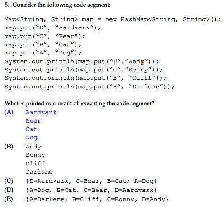
Task: Click the Darlene line in option B
Action: click(x=39, y=172)
